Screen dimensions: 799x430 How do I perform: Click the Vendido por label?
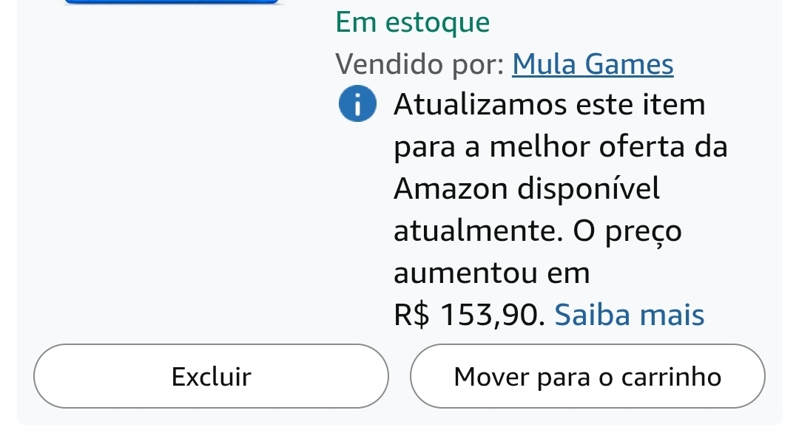pyautogui.click(x=419, y=64)
